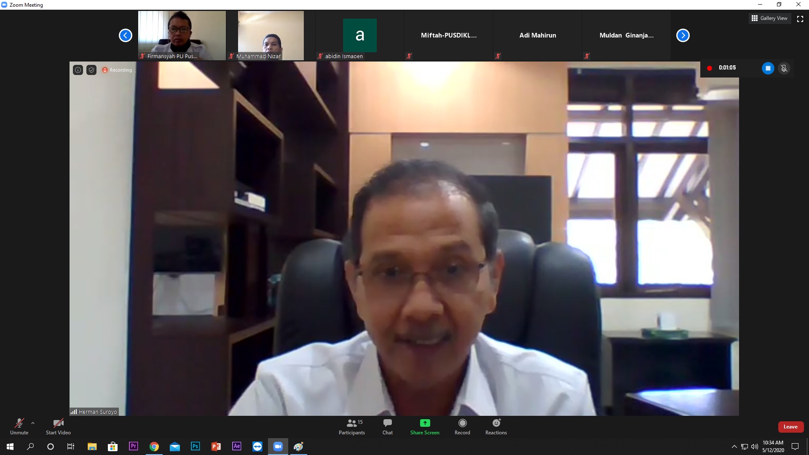Open Windows search from taskbar
The height and width of the screenshot is (455, 809).
(x=30, y=446)
